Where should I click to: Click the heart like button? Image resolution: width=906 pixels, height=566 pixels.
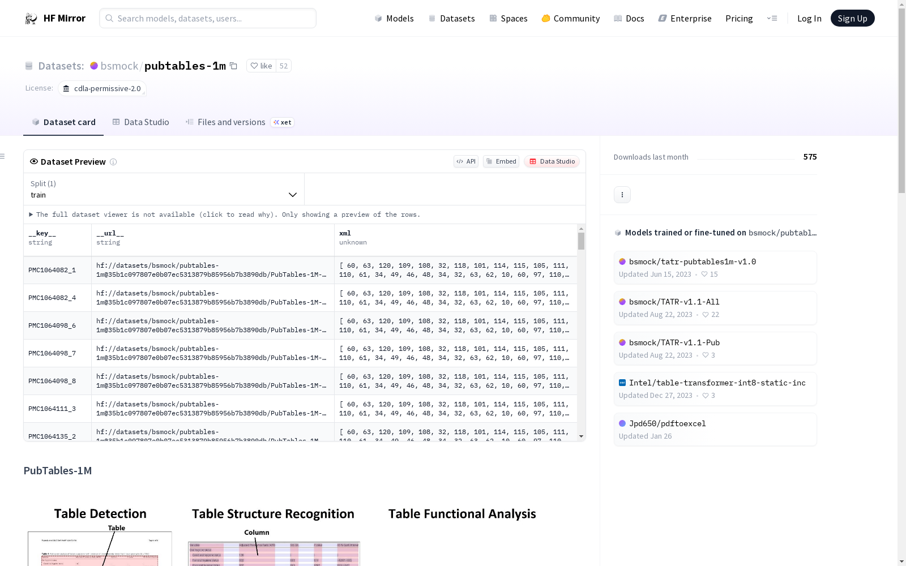[x=262, y=66]
